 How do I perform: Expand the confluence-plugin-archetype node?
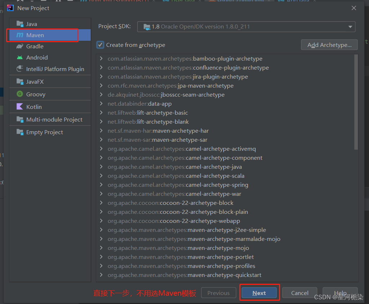click(x=101, y=67)
